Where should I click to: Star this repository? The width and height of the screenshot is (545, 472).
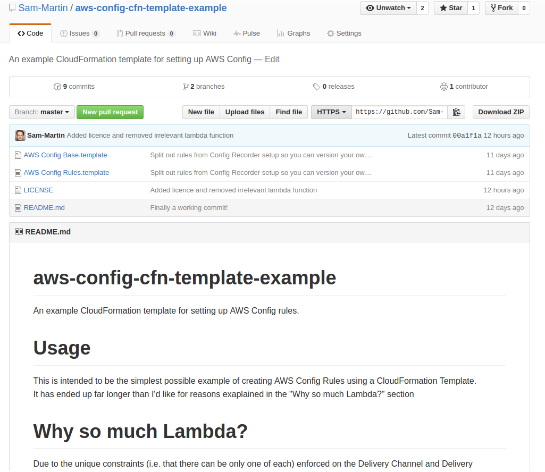451,8
